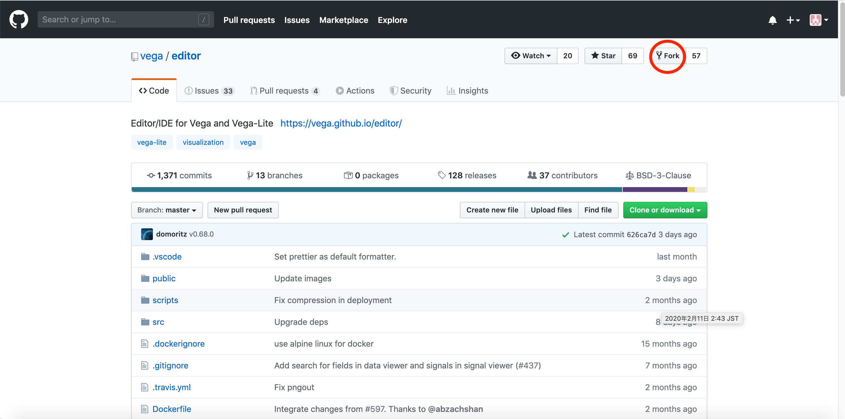Expand Clone or download
Screen dimensions: 845x419
point(665,210)
